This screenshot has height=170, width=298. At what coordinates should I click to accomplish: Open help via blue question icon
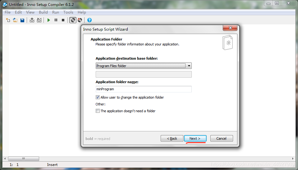89,20
